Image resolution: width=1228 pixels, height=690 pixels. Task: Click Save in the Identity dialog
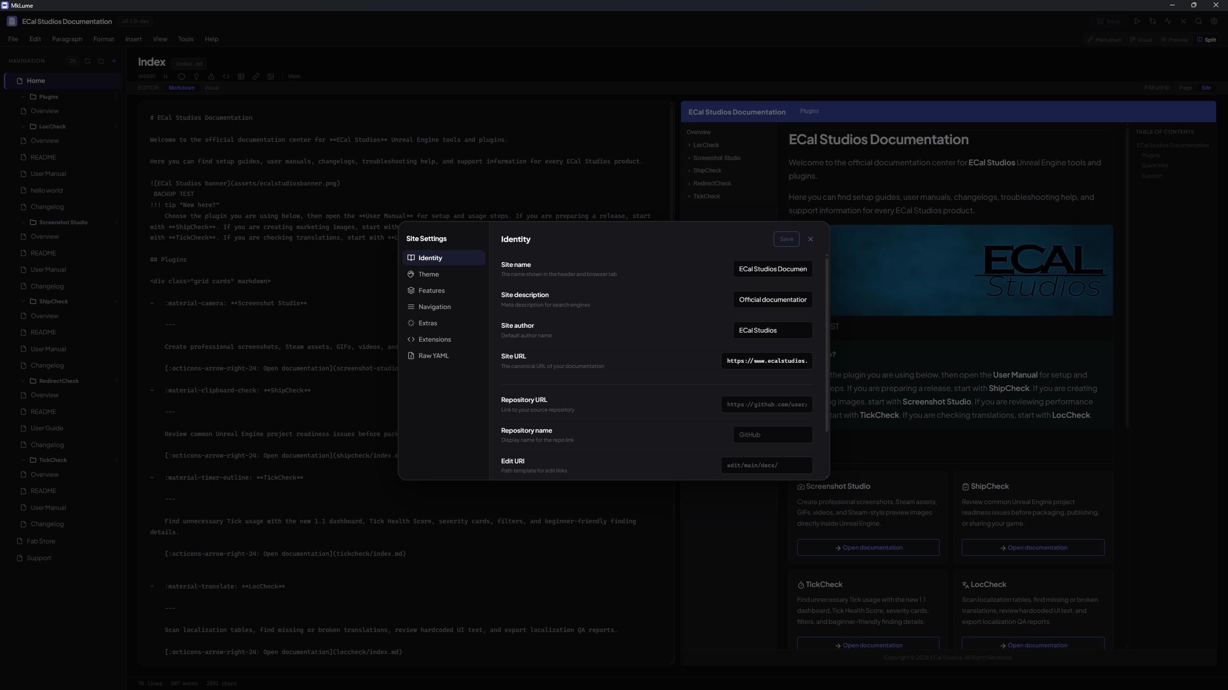[x=786, y=239]
